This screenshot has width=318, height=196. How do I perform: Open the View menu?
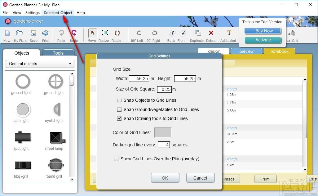[x=17, y=13]
